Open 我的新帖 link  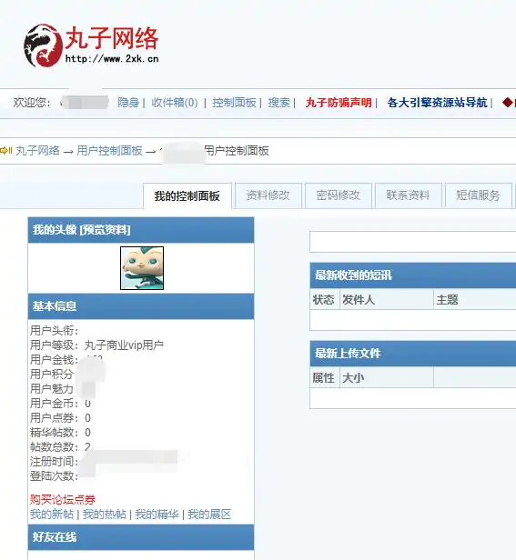tap(52, 515)
